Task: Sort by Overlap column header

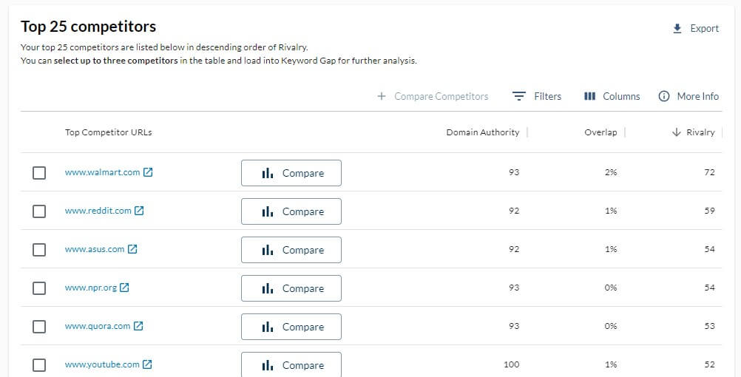Action: click(x=600, y=132)
